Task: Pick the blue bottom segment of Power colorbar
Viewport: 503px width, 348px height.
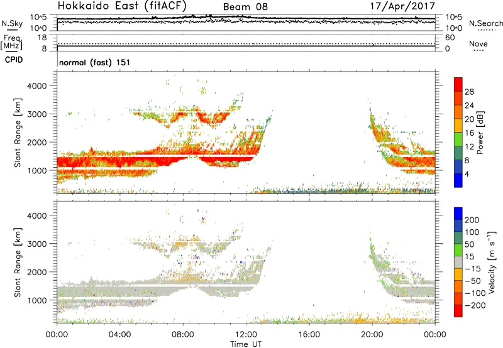Action: (458, 180)
